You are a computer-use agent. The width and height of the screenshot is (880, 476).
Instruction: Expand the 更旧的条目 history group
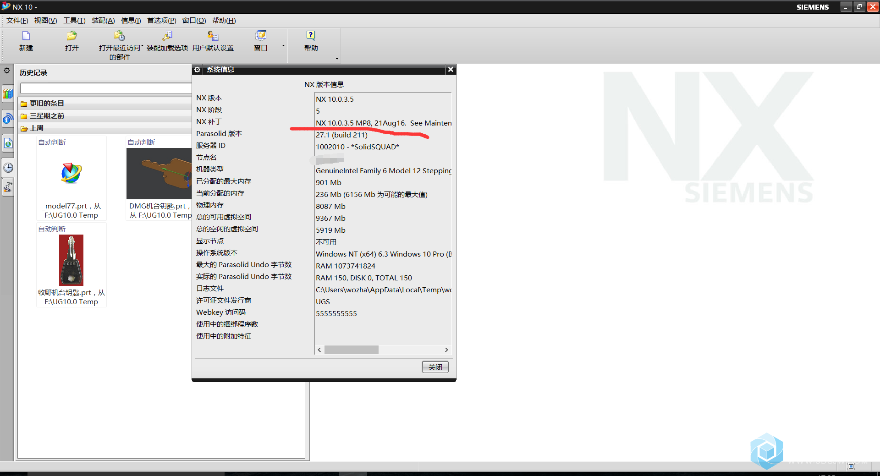(x=104, y=104)
